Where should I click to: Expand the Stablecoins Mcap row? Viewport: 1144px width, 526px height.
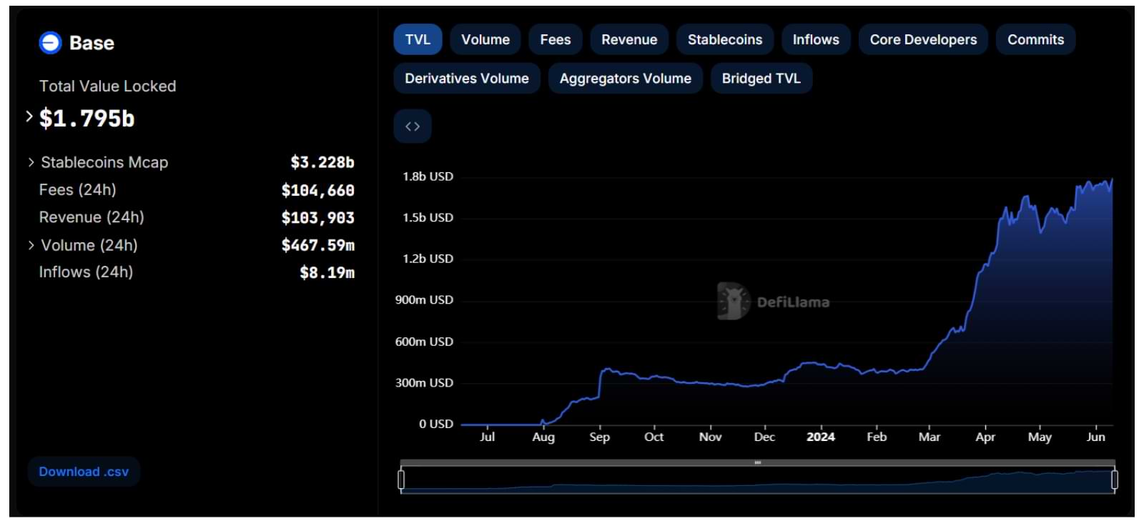31,162
